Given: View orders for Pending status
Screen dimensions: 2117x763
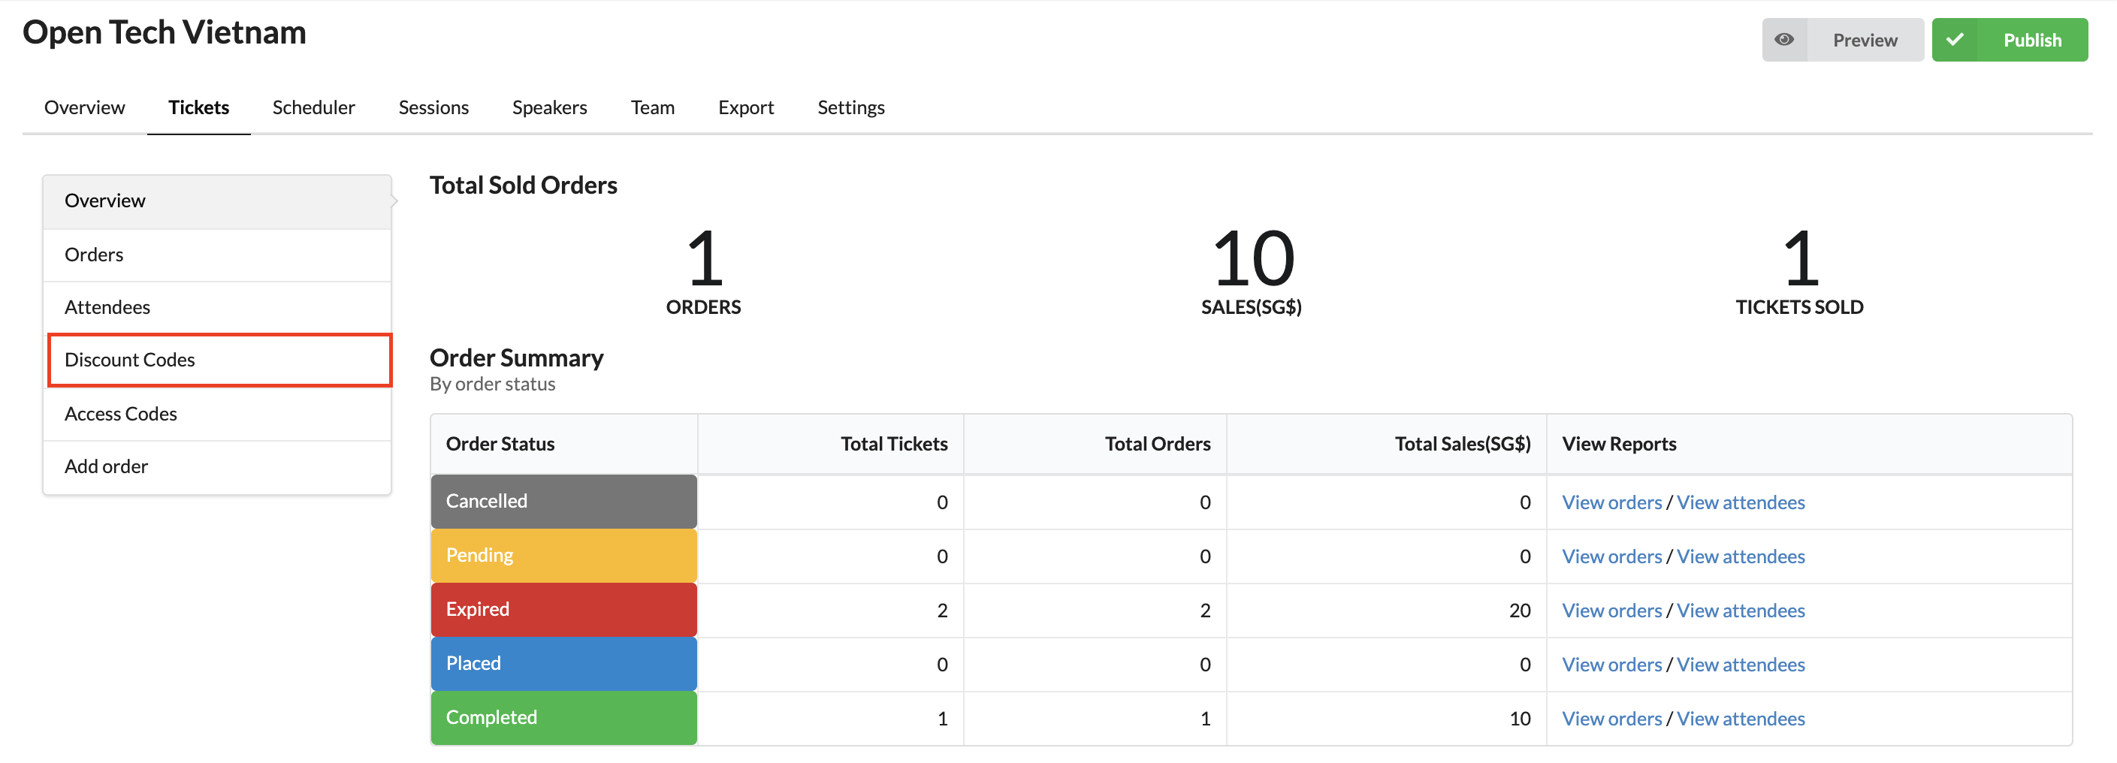Looking at the screenshot, I should coord(1611,556).
